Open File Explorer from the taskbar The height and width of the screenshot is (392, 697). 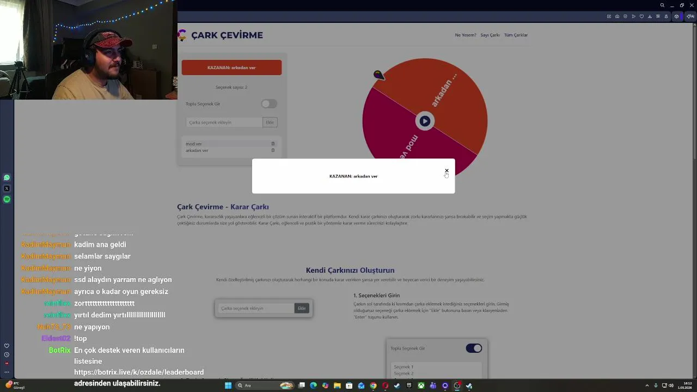click(337, 385)
